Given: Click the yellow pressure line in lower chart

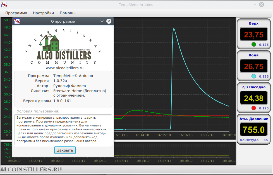Looking at the screenshot, I should coord(171,155).
